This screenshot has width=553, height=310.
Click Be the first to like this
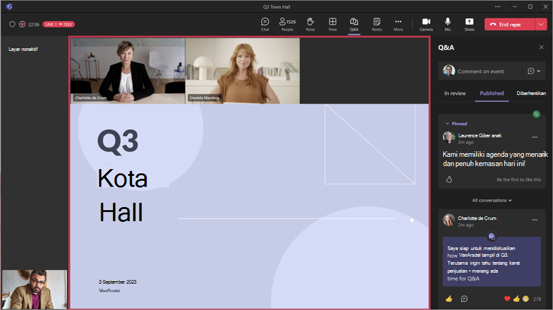coord(519,180)
